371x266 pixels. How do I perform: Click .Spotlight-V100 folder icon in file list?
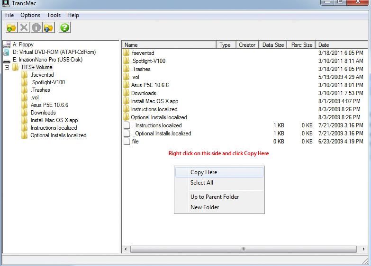127,61
